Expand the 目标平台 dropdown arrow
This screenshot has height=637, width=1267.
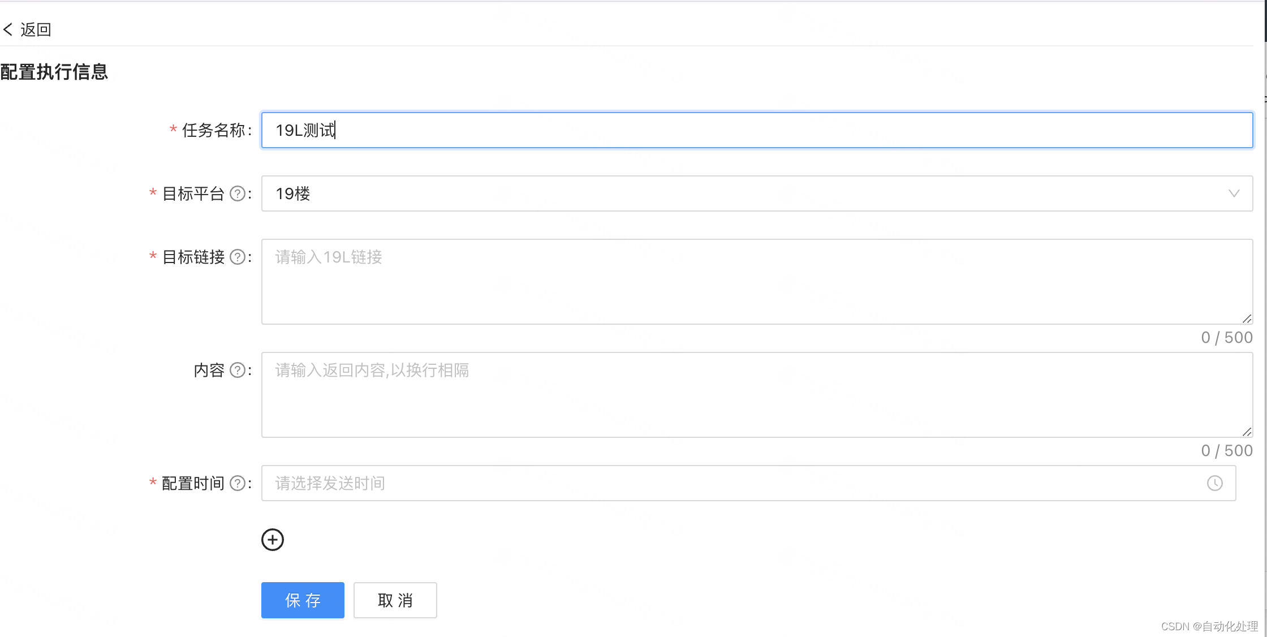click(x=1234, y=193)
